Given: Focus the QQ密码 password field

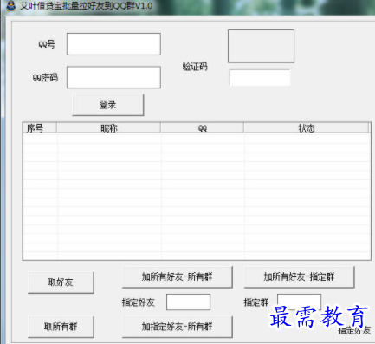Looking at the screenshot, I should [113, 77].
